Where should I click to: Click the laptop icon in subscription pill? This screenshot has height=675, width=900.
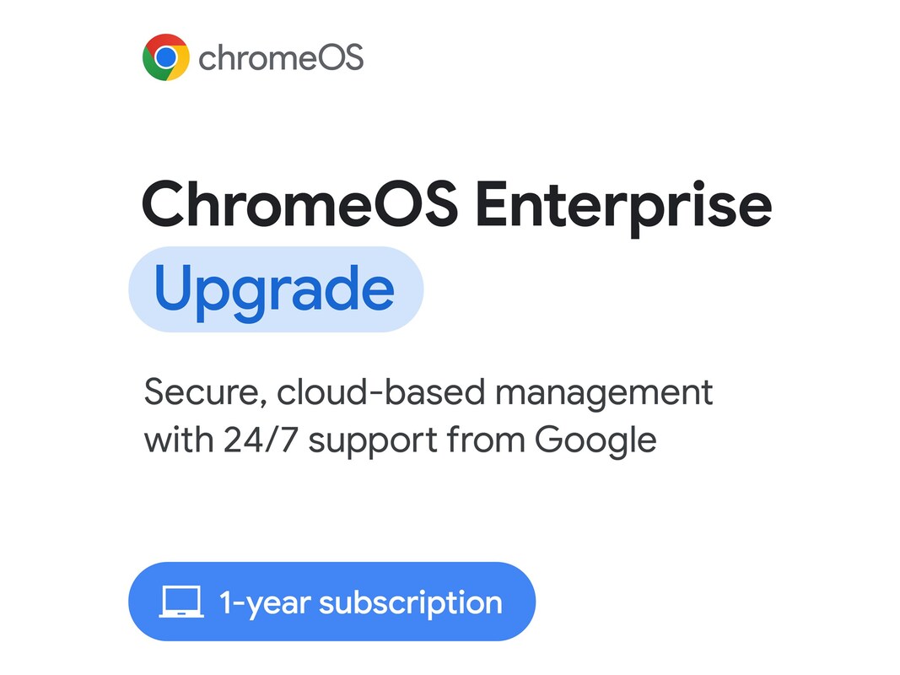(x=181, y=602)
